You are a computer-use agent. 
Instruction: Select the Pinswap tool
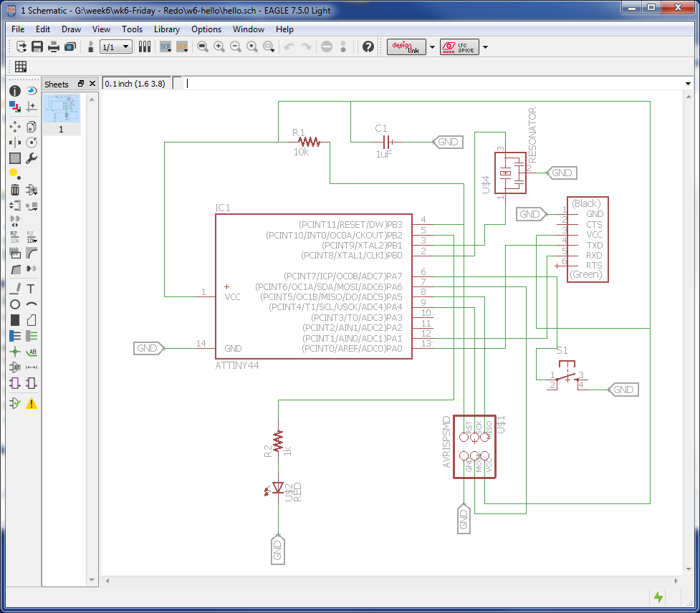(15, 206)
